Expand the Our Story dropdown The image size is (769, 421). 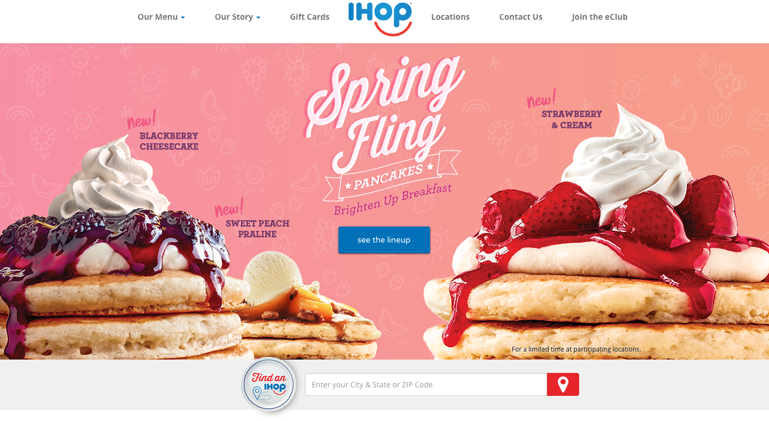(x=237, y=17)
